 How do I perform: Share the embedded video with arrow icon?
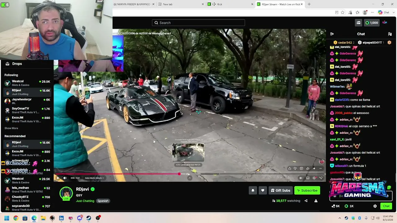click(308, 168)
